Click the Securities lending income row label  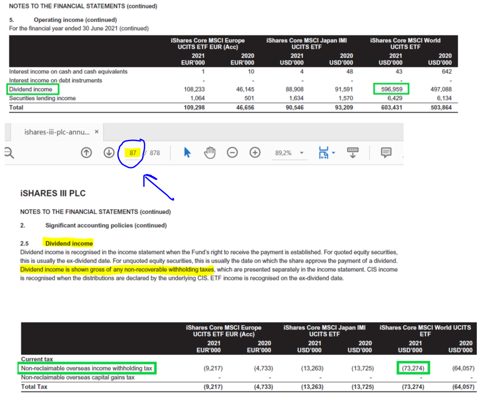pos(42,98)
